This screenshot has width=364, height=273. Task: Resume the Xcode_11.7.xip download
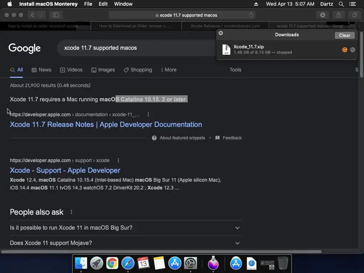pyautogui.click(x=345, y=50)
